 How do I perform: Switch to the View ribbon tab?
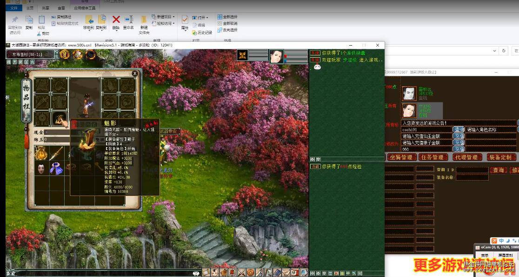coord(61,8)
